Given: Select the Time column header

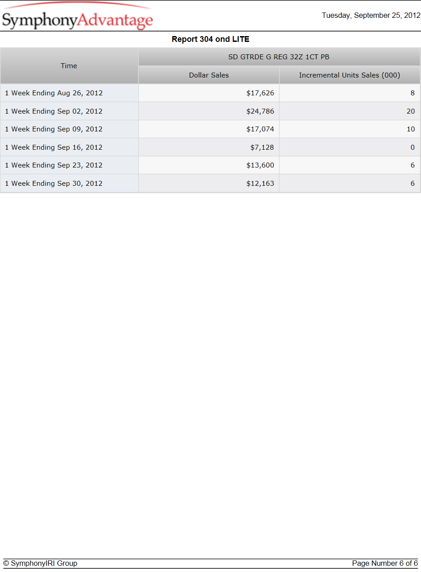Looking at the screenshot, I should [x=69, y=66].
